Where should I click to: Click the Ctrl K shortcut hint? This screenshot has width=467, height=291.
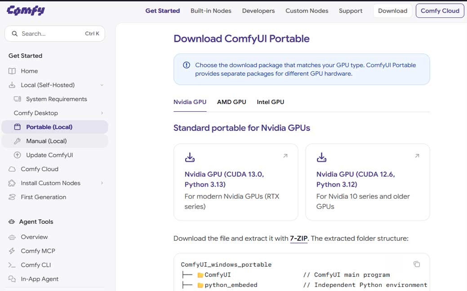(x=92, y=34)
